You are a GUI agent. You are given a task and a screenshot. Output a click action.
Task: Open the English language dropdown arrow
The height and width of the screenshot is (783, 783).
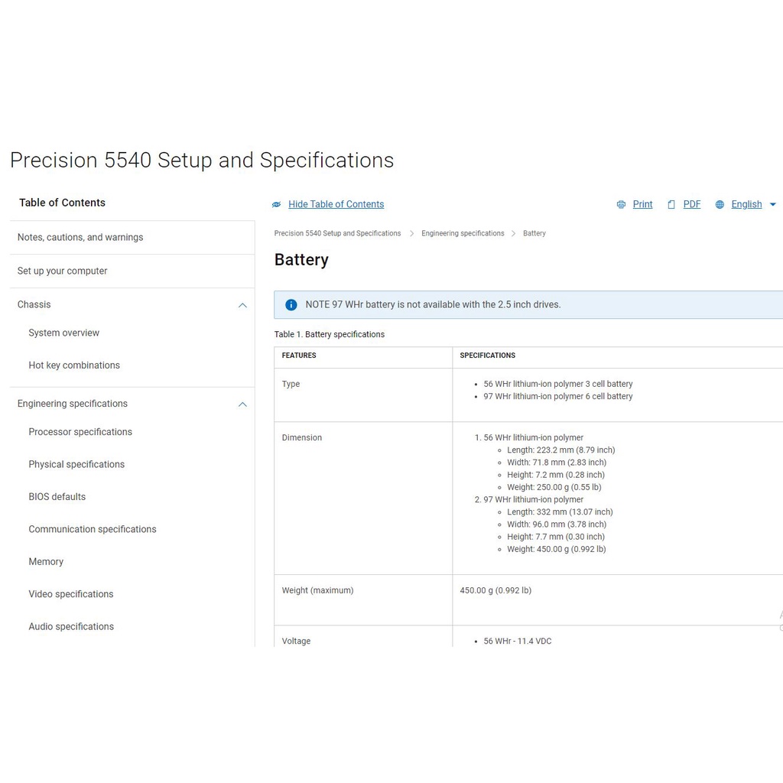(x=772, y=205)
